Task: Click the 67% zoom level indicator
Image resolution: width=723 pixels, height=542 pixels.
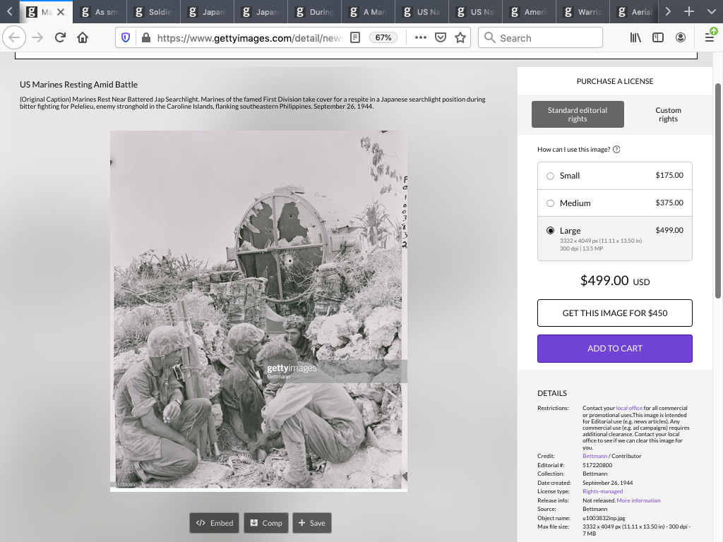Action: click(x=383, y=37)
